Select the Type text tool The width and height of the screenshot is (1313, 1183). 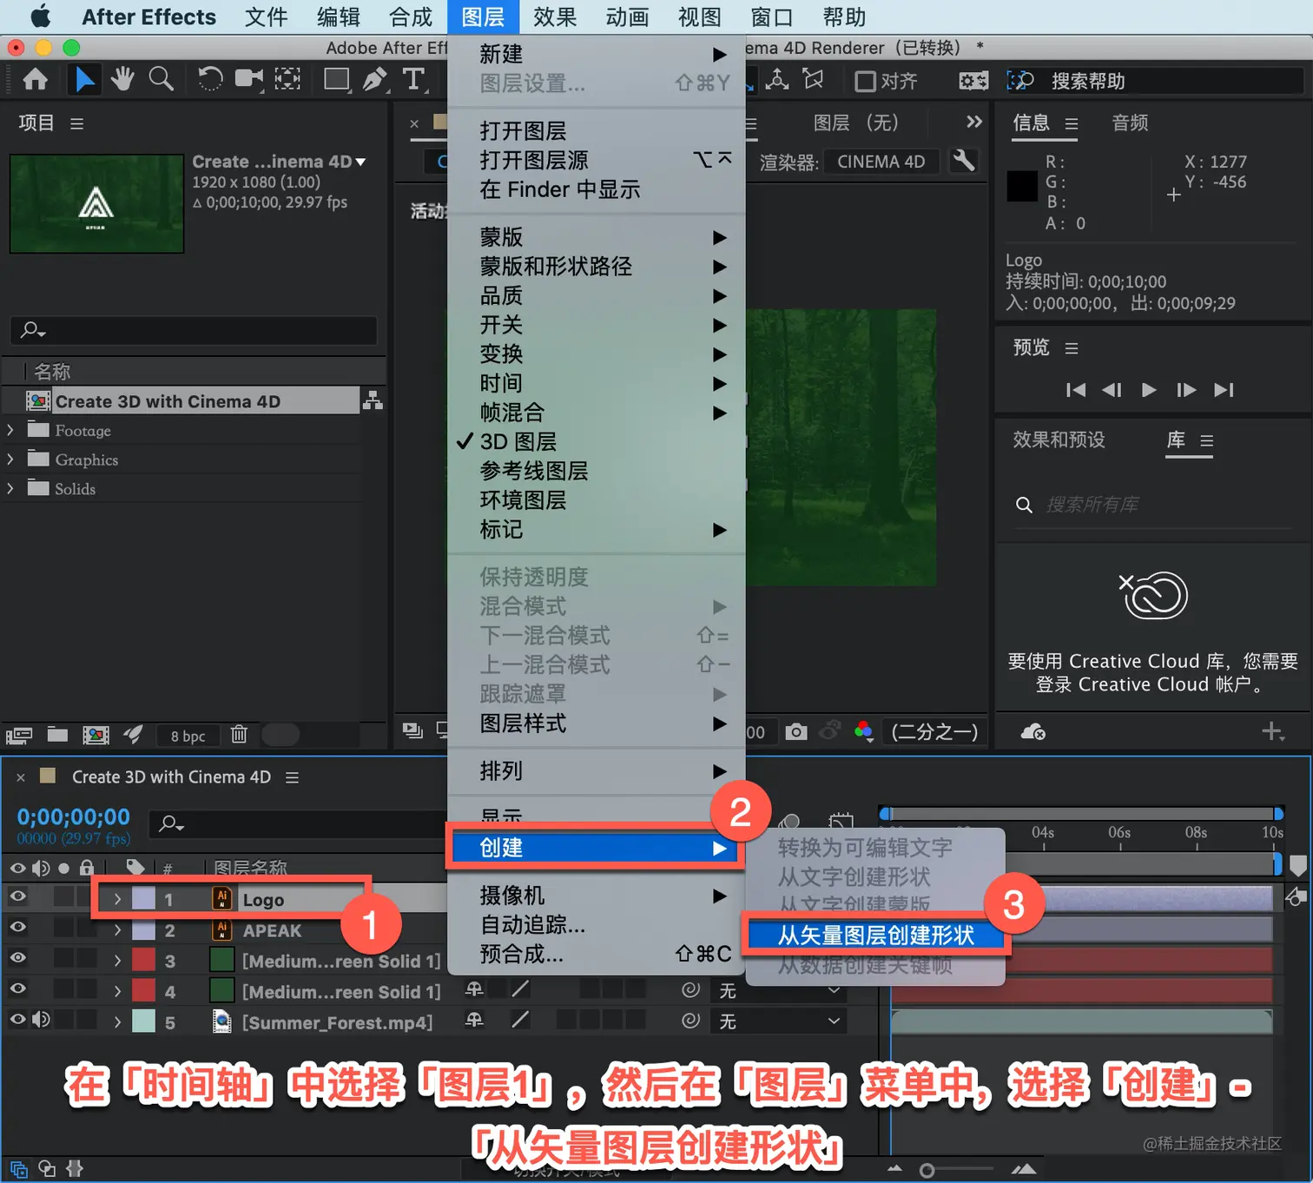click(414, 79)
